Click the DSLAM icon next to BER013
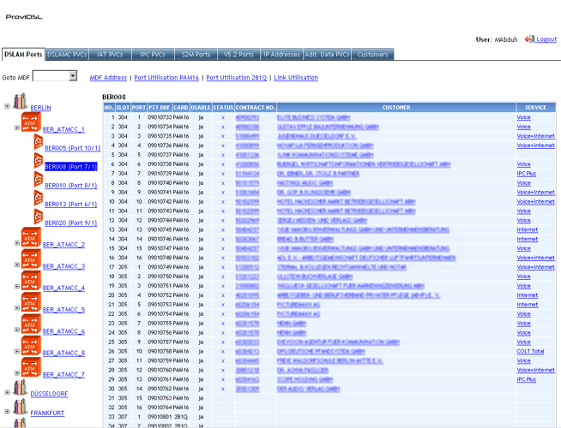This screenshot has width=561, height=428. (x=37, y=204)
